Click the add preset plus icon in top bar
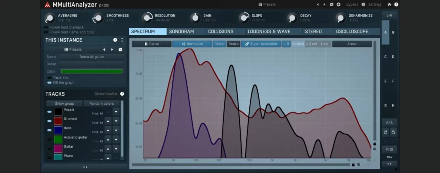The image size is (440, 173). [x=339, y=4]
